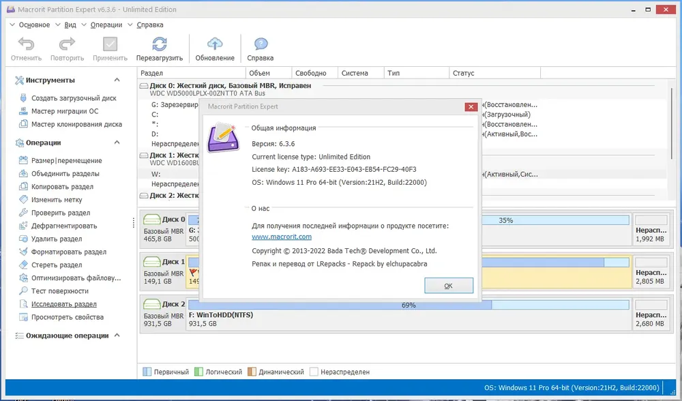Viewport: 682px width, 401px height.
Task: Sort by the Статус column header
Action: pos(494,73)
